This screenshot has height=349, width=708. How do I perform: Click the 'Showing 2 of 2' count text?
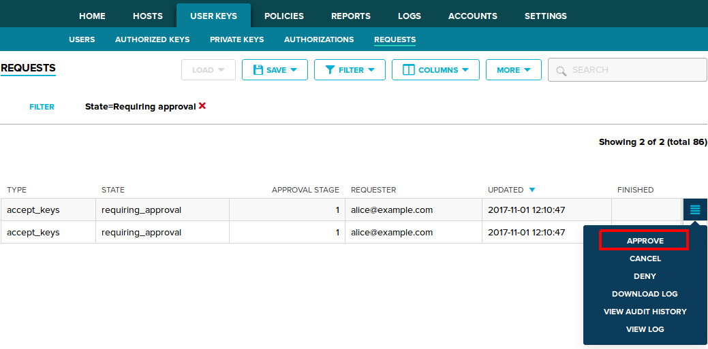[x=652, y=142]
